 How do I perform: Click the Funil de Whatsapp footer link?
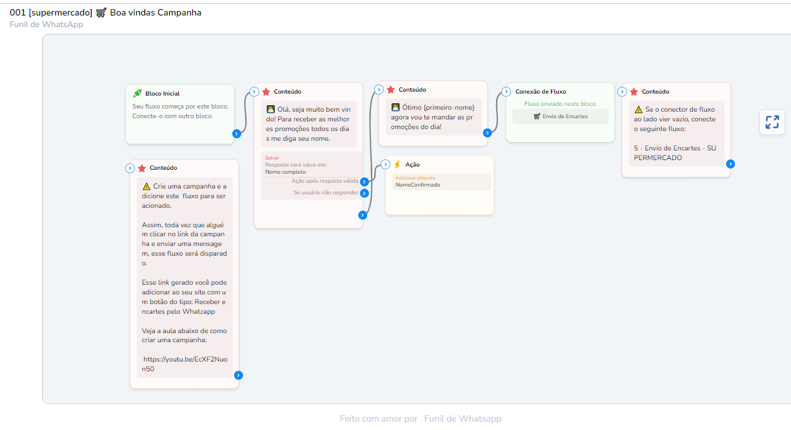[462, 418]
